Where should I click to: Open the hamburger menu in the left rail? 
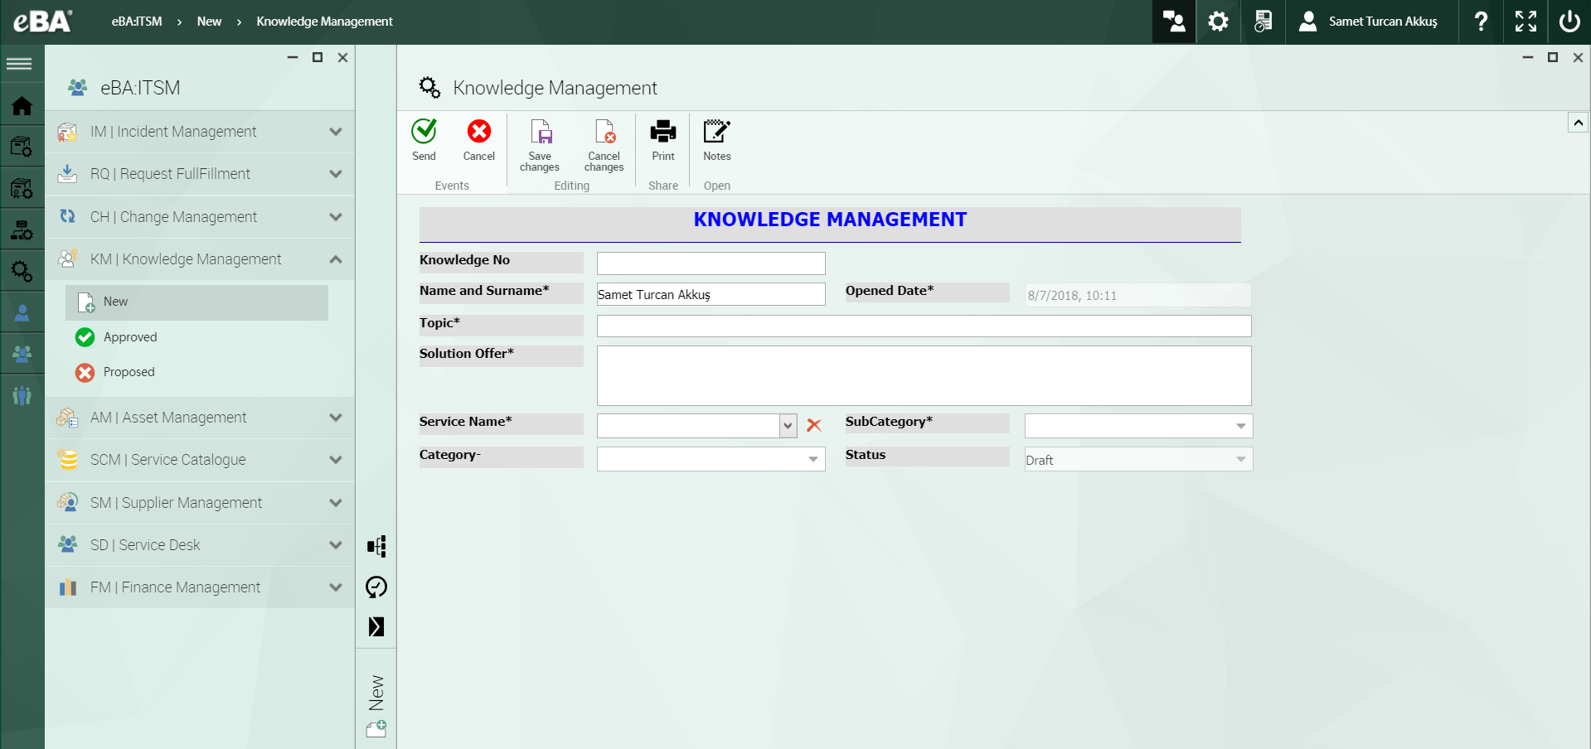(x=19, y=64)
